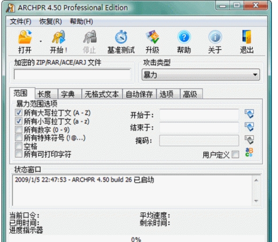Click the 升级 upgrade icon
Image resolution: width=278 pixels, height=242 pixels.
click(152, 37)
